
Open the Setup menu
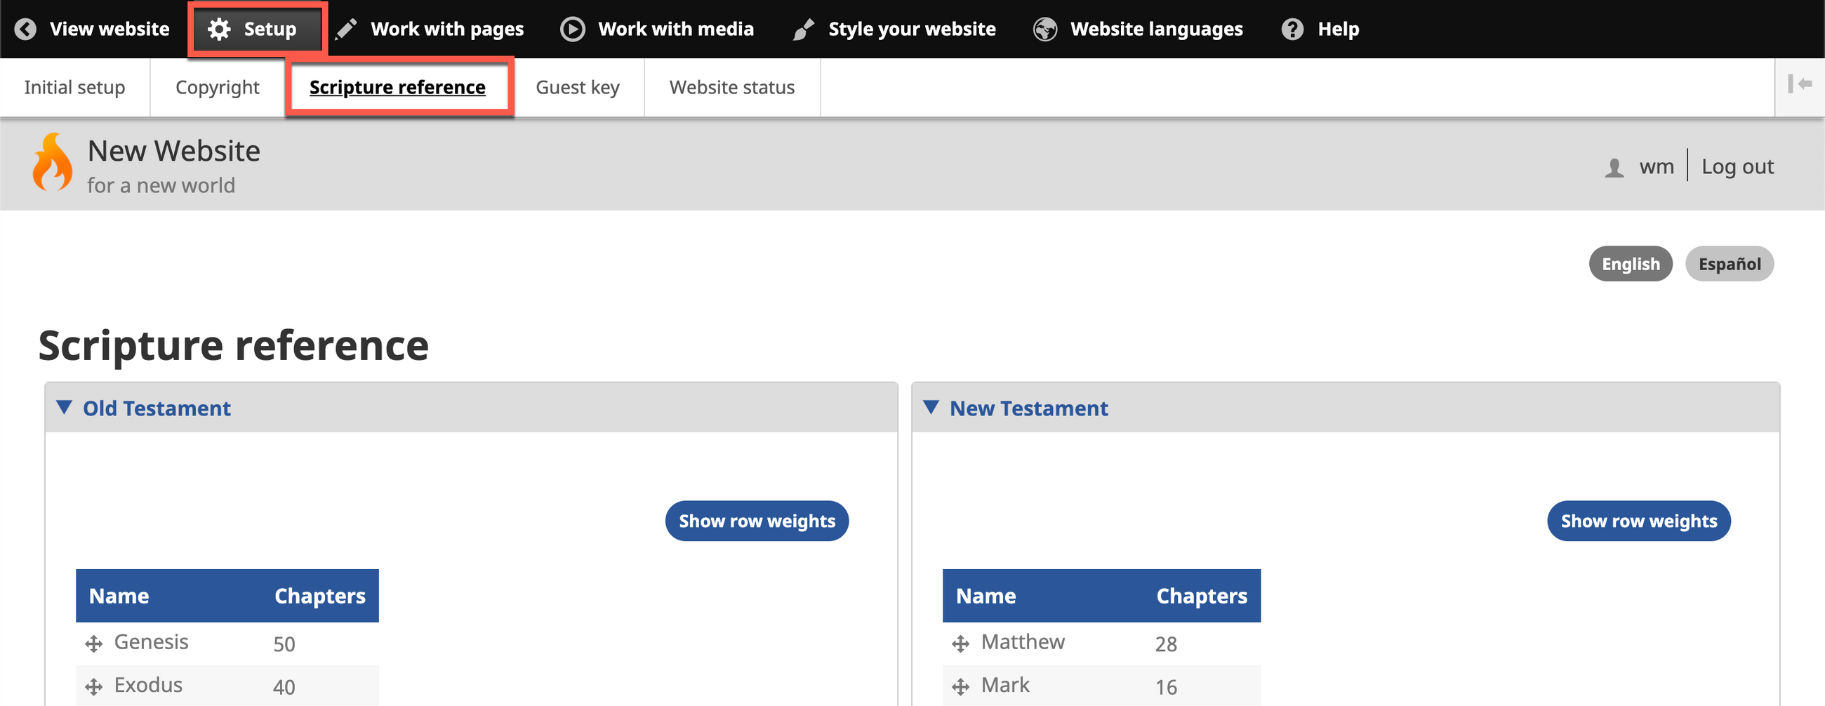tap(255, 29)
